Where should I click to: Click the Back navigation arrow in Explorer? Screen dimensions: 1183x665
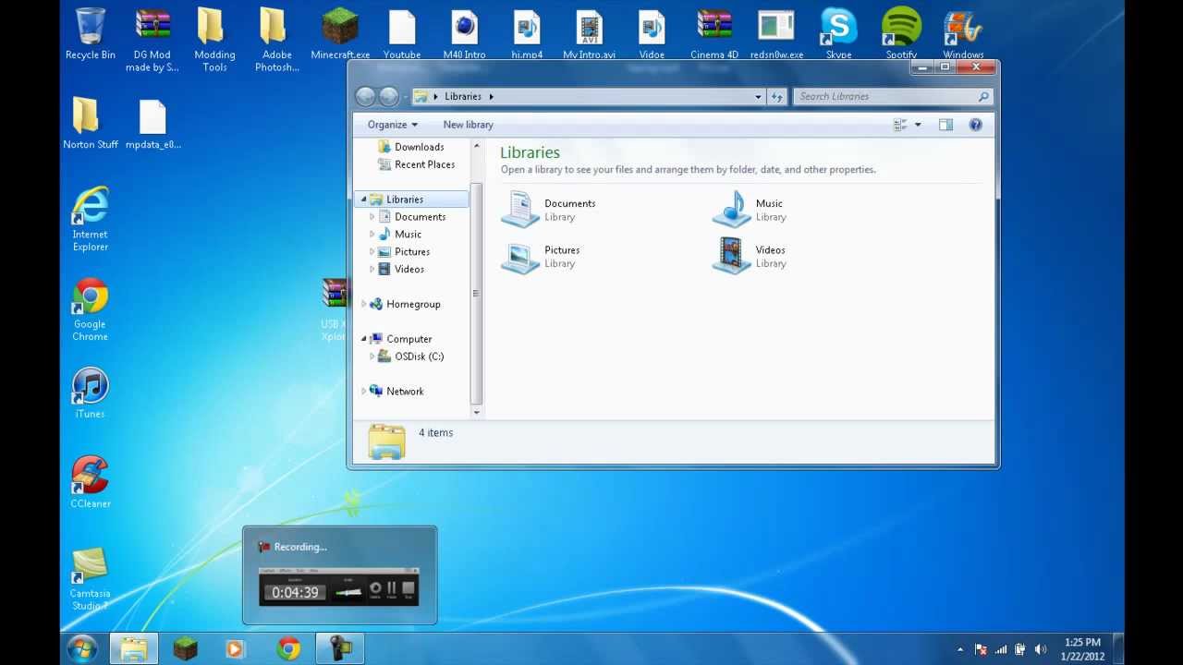pos(365,96)
